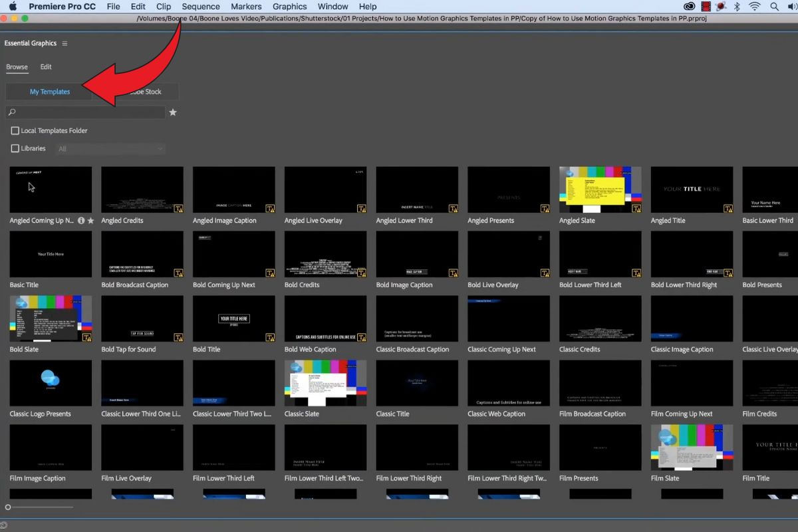Show info for Angled Coming Up Next
The width and height of the screenshot is (798, 532).
(x=81, y=220)
